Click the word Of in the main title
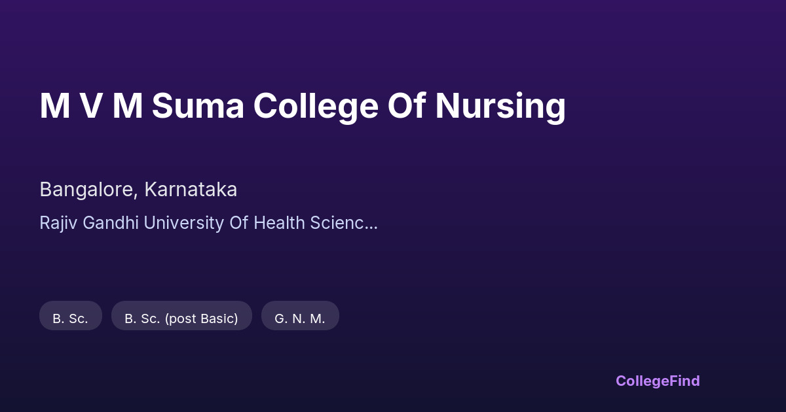Viewport: 786px width, 412px height. click(406, 106)
